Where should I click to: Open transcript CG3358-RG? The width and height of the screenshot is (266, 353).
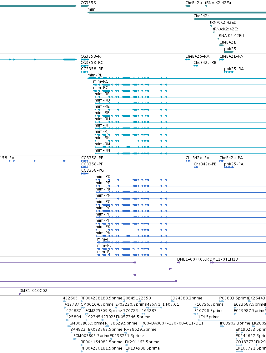pos(92,62)
